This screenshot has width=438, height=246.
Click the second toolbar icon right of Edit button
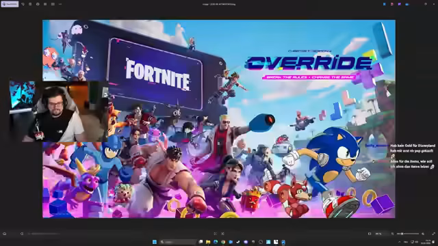tap(30, 4)
